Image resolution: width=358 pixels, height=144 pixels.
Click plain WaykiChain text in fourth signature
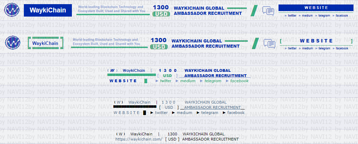coord(140,102)
